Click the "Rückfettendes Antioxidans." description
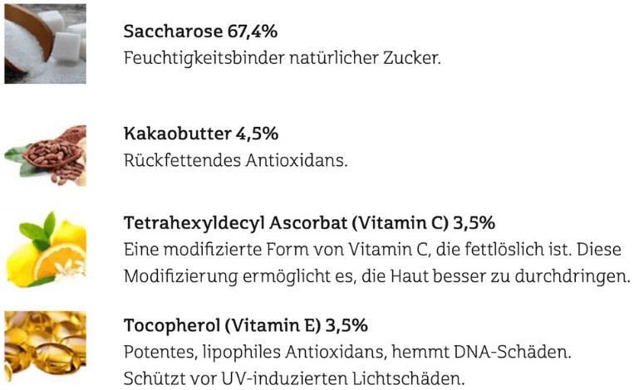 coord(234,159)
